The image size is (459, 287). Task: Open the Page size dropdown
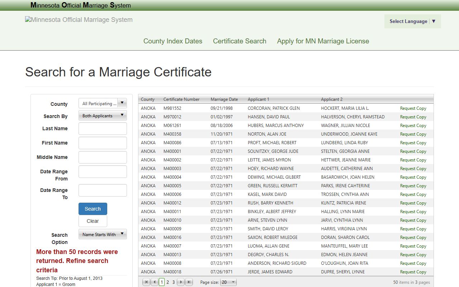[228, 282]
